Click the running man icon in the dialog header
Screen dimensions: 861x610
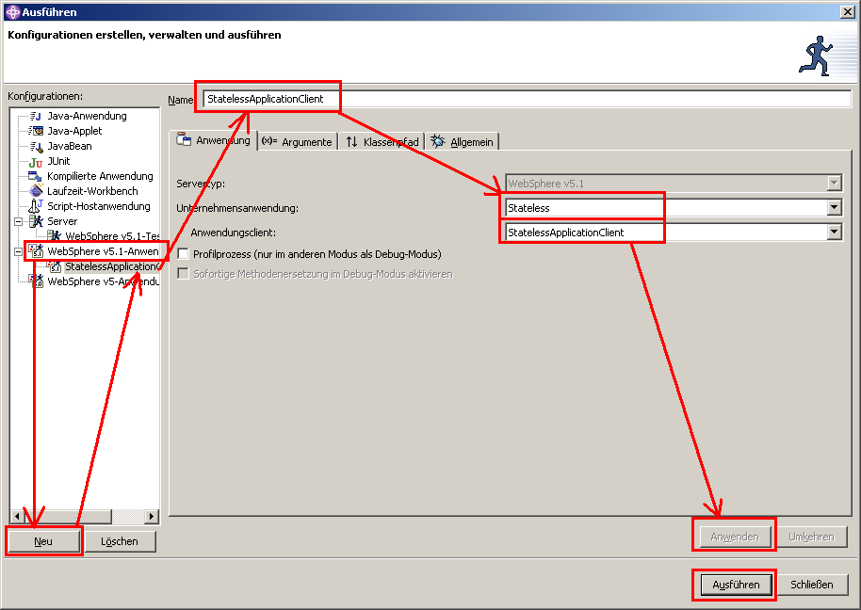(x=816, y=56)
